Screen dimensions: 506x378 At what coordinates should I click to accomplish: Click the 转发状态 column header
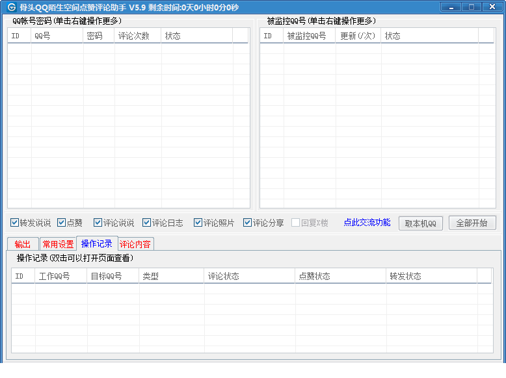431,276
